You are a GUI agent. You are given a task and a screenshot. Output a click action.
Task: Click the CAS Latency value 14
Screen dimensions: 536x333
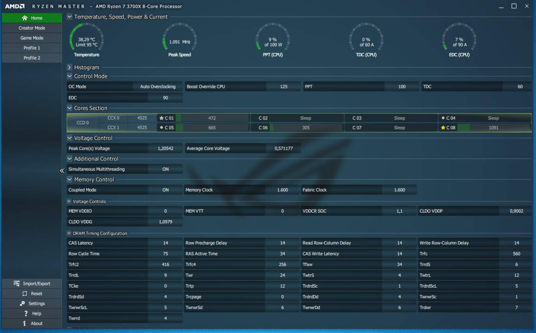click(x=165, y=243)
